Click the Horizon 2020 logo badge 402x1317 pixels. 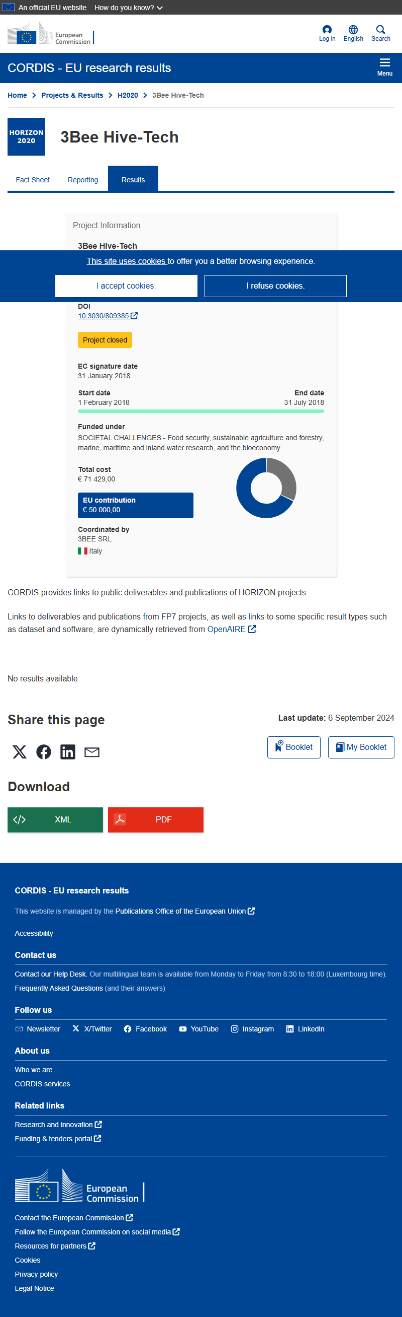[x=27, y=137]
